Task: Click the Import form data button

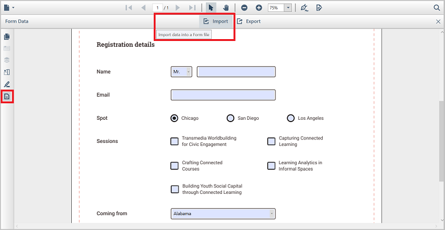Action: point(216,21)
